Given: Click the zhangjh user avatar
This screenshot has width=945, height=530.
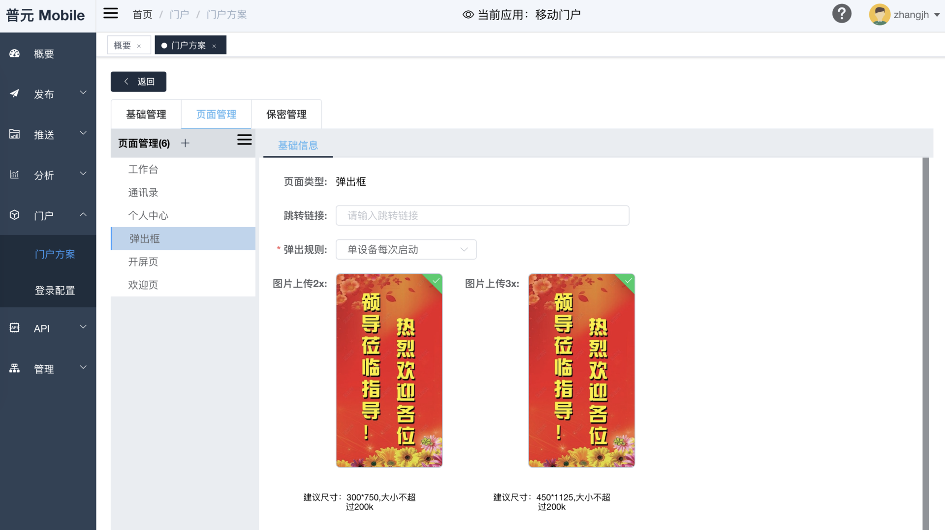Looking at the screenshot, I should (x=879, y=14).
